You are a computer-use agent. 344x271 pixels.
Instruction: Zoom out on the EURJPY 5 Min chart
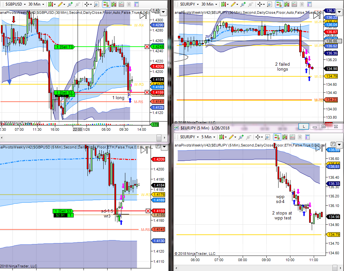pos(249,137)
